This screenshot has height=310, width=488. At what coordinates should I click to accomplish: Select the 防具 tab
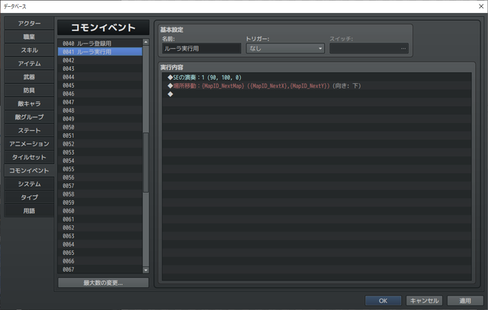[x=29, y=91]
